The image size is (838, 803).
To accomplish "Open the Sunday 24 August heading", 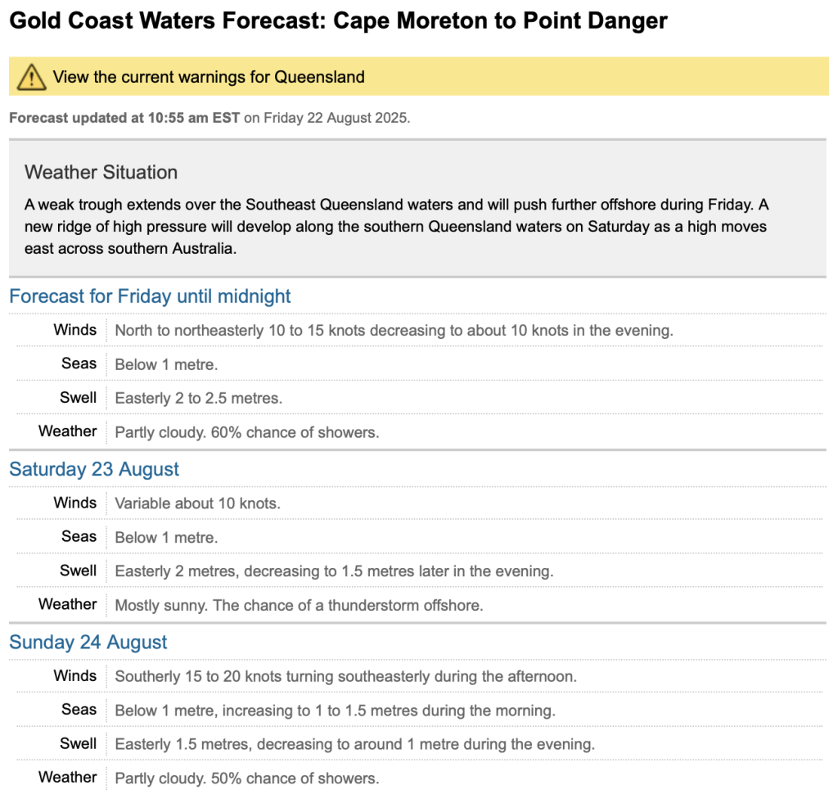I will coord(88,643).
